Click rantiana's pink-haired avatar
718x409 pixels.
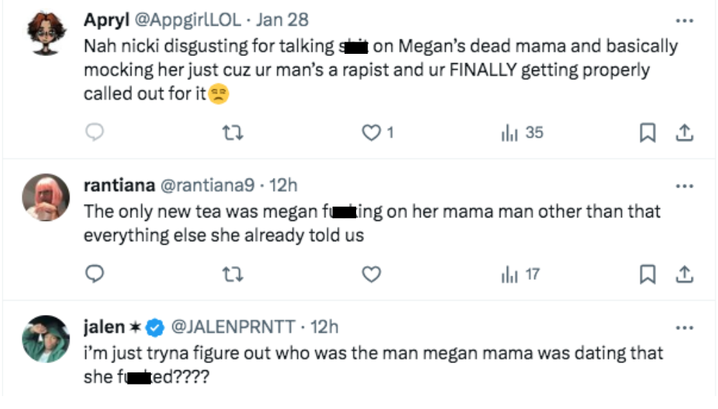click(46, 197)
